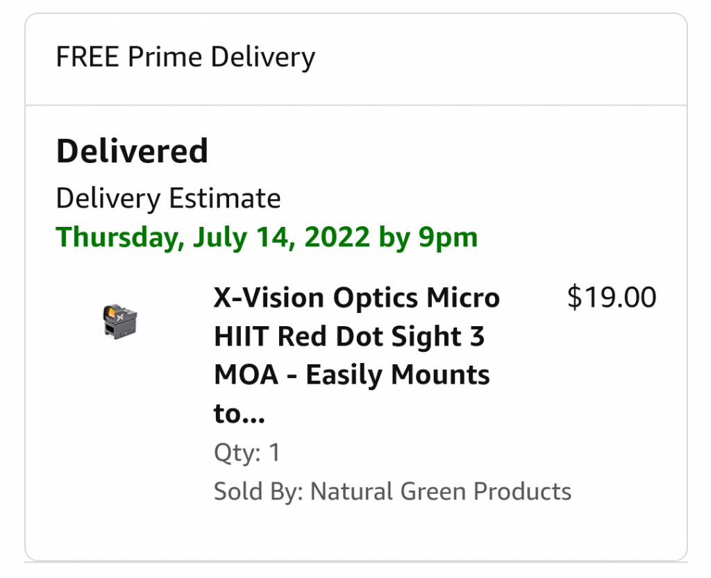
Task: Click the truncated 'to...' title ending
Action: pos(240,414)
